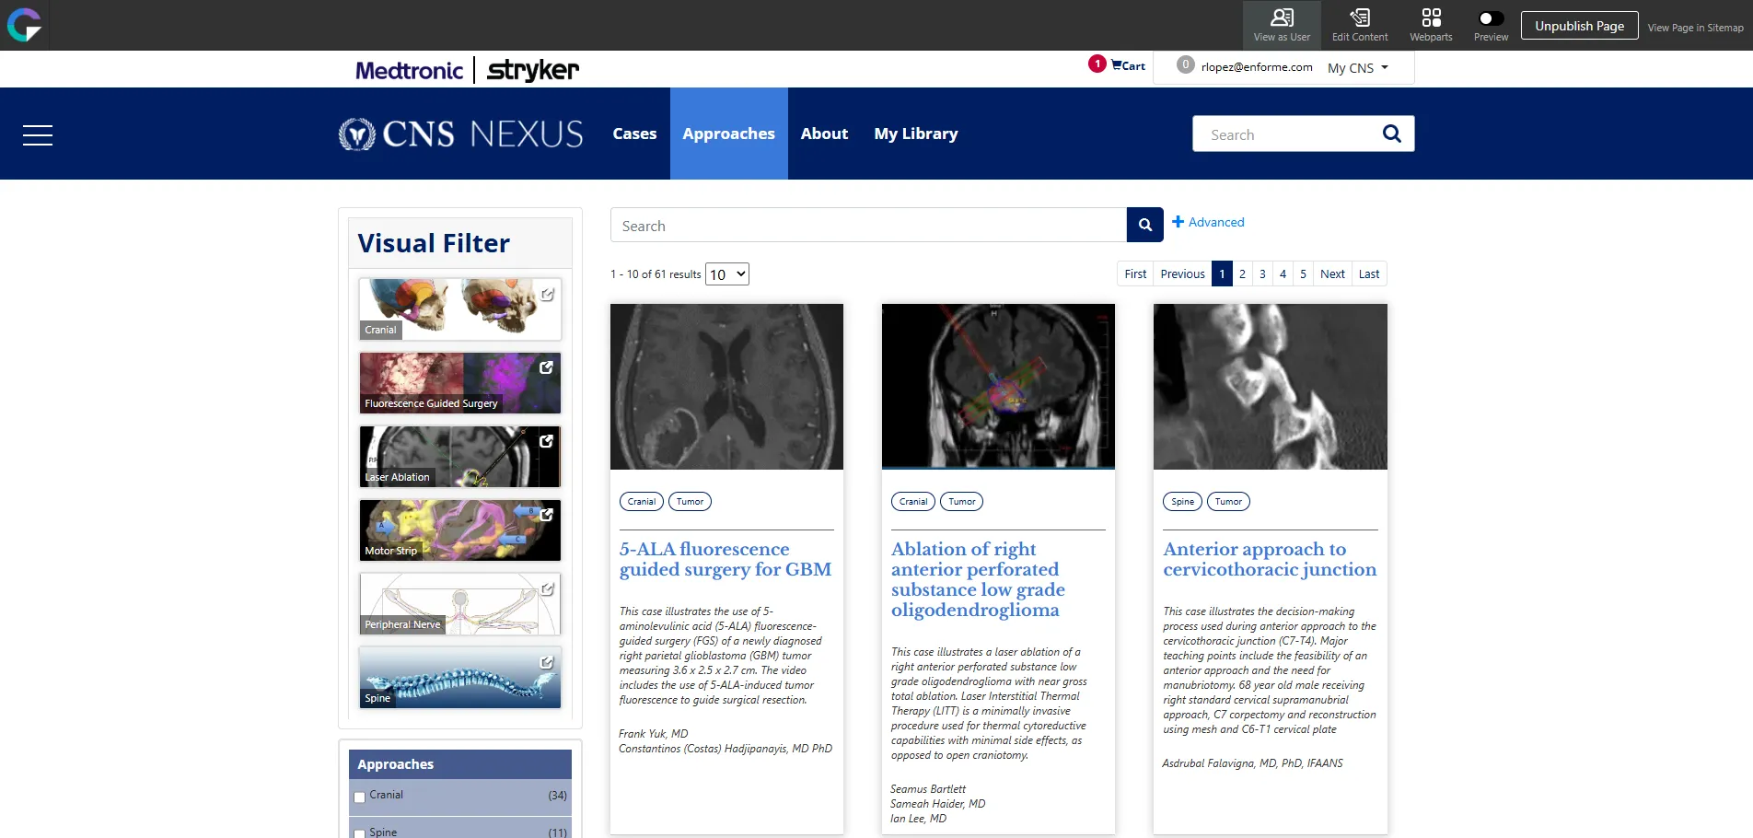
Task: Select page 2 in pagination
Action: pos(1242,274)
